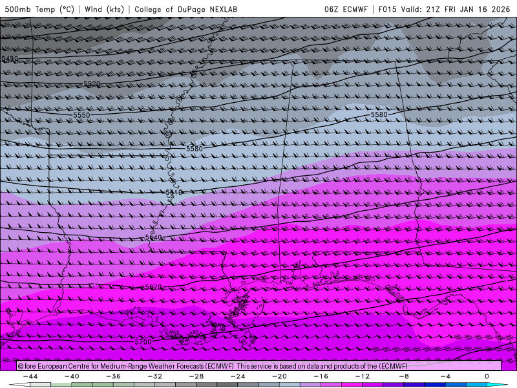Click the "500mb Temp (°C)" title text
The image size is (517, 388).
click(39, 9)
